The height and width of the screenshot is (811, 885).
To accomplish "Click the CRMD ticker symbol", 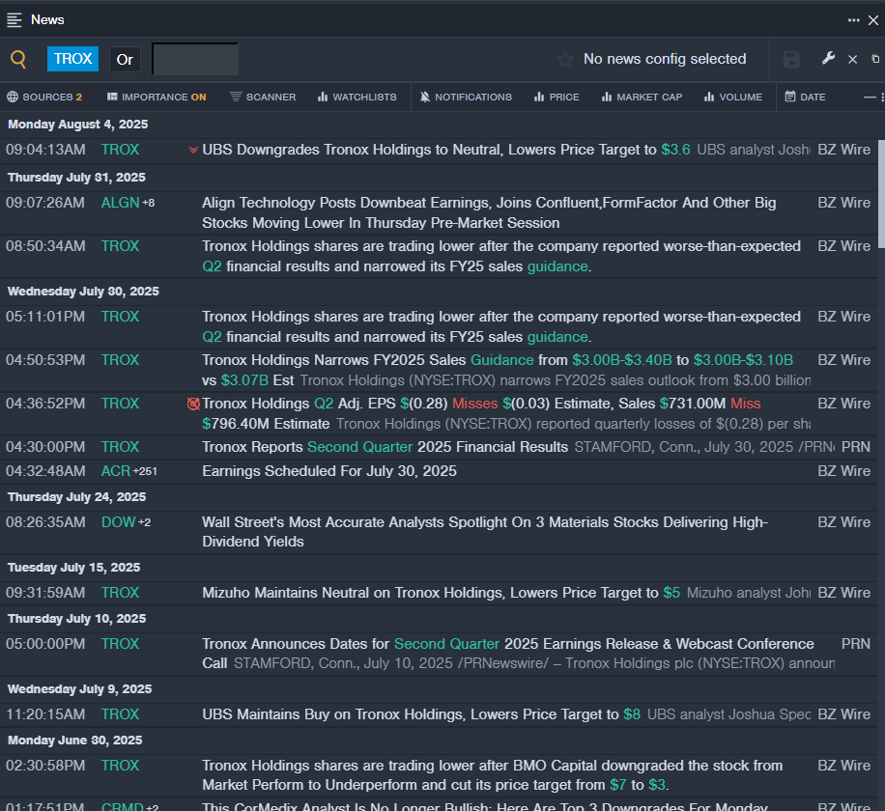I will tap(123, 806).
